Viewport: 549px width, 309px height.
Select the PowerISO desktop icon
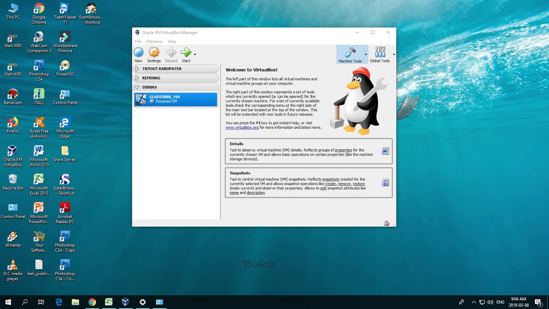click(65, 68)
